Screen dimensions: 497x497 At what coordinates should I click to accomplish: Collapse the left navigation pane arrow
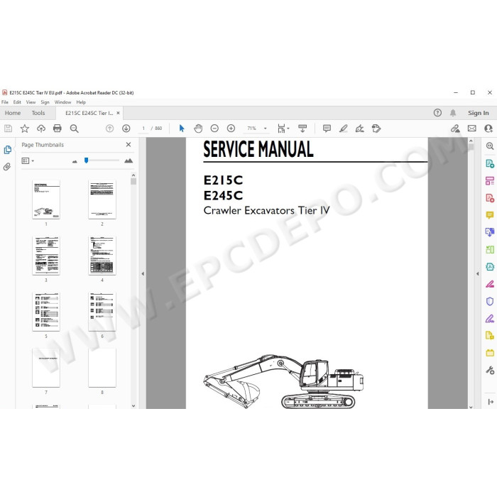pos(143,273)
